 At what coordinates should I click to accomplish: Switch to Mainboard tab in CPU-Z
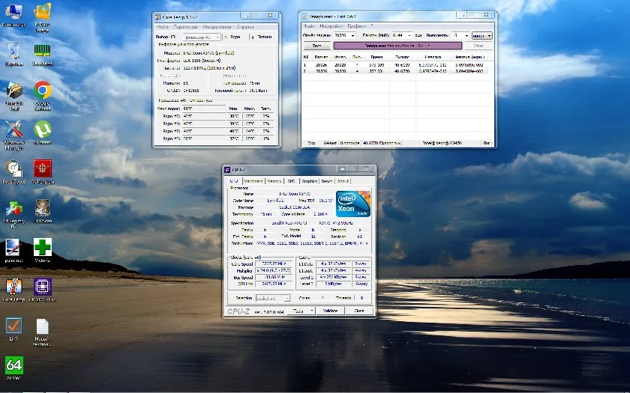click(253, 181)
